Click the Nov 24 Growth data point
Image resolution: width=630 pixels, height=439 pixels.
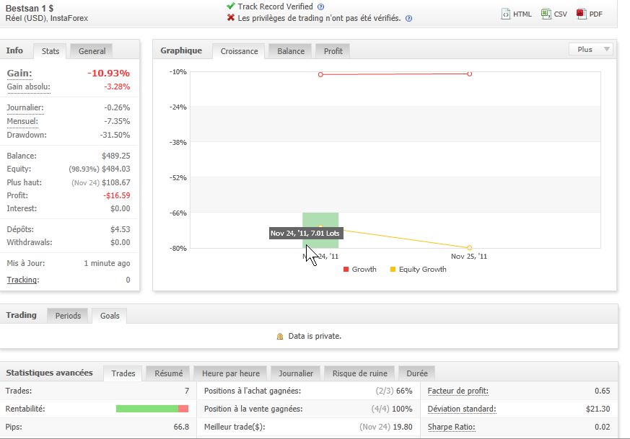320,75
